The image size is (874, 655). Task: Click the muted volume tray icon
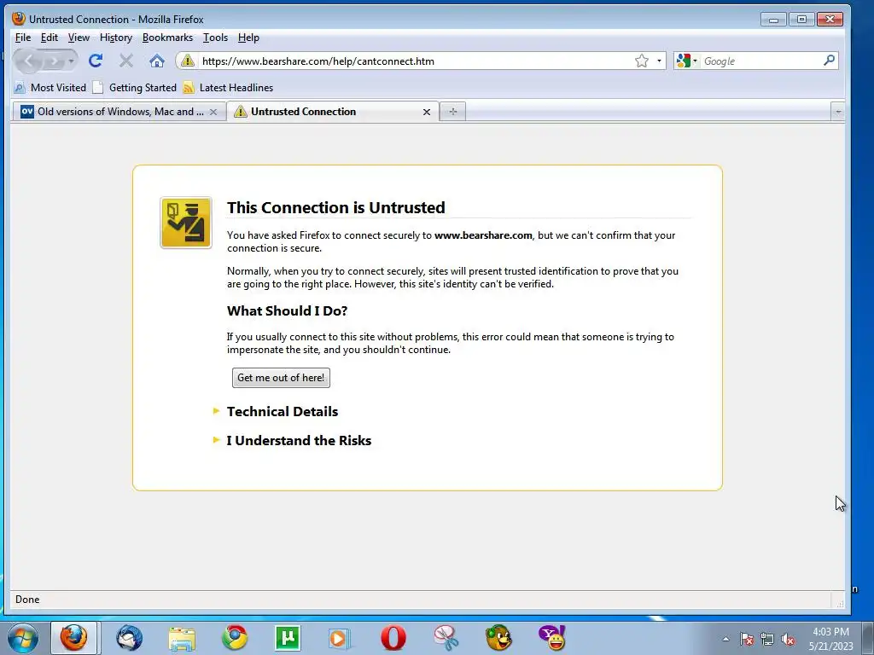pyautogui.click(x=788, y=639)
